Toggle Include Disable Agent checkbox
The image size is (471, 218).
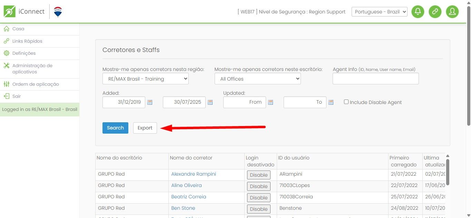(x=346, y=102)
